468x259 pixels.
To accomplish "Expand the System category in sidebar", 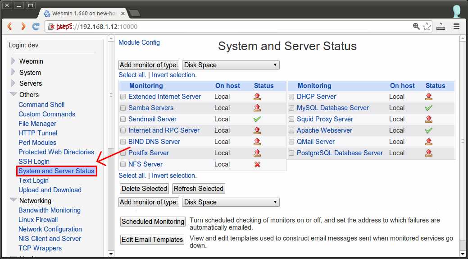I will coord(13,72).
